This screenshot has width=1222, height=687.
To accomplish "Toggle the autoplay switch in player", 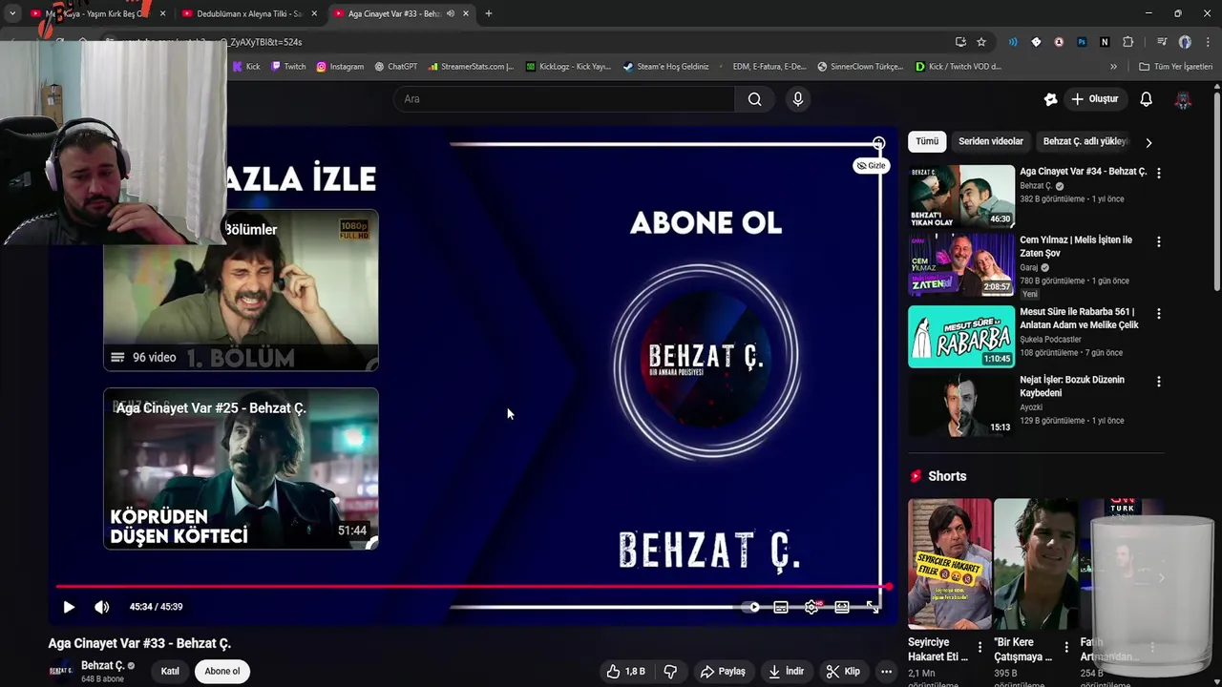I will coord(751,607).
